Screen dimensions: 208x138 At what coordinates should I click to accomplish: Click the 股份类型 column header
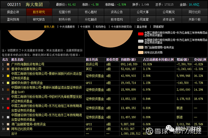coord(112,60)
